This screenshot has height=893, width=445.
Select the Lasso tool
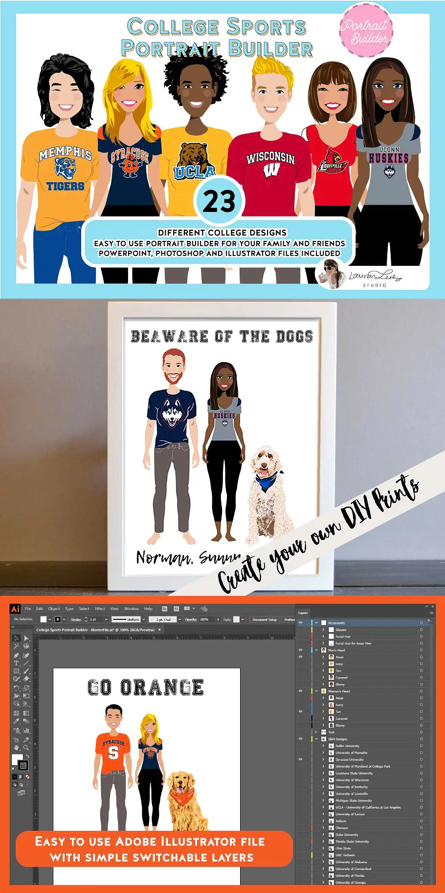(26, 646)
